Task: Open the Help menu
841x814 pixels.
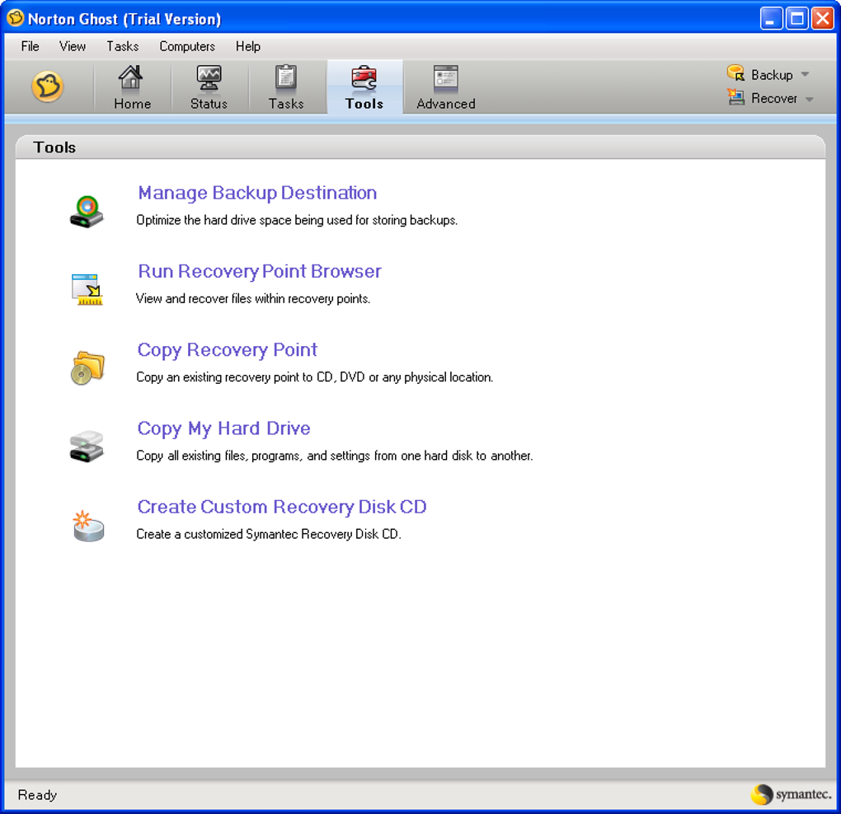Action: [x=248, y=47]
